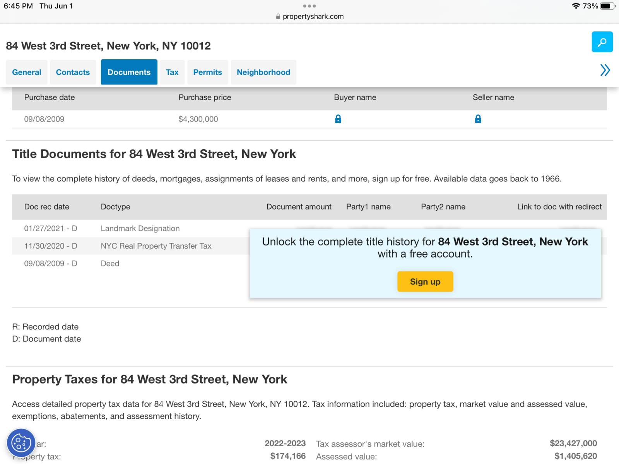The height and width of the screenshot is (464, 619).
Task: Click the Deed document row
Action: [110, 263]
